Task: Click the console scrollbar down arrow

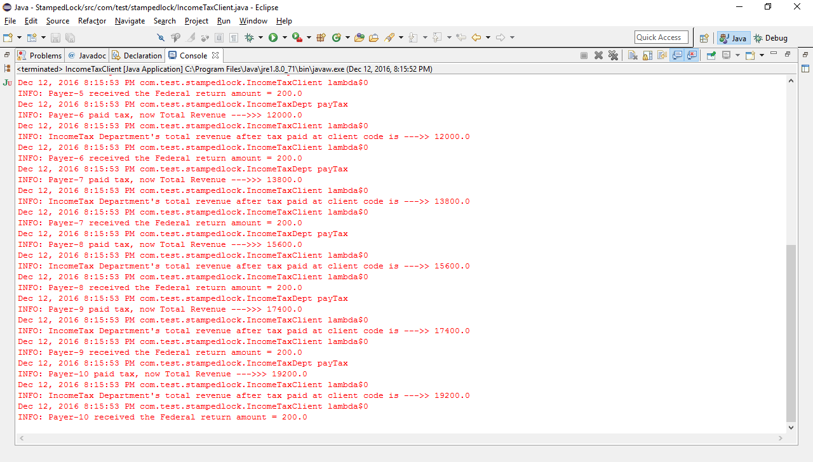Action: pos(791,428)
